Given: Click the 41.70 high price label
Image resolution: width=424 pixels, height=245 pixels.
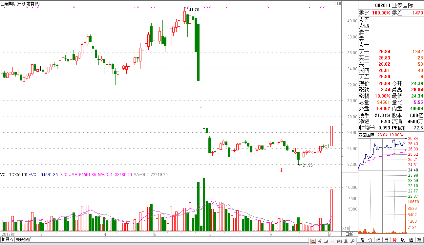Looking at the screenshot, I should pos(194,10).
